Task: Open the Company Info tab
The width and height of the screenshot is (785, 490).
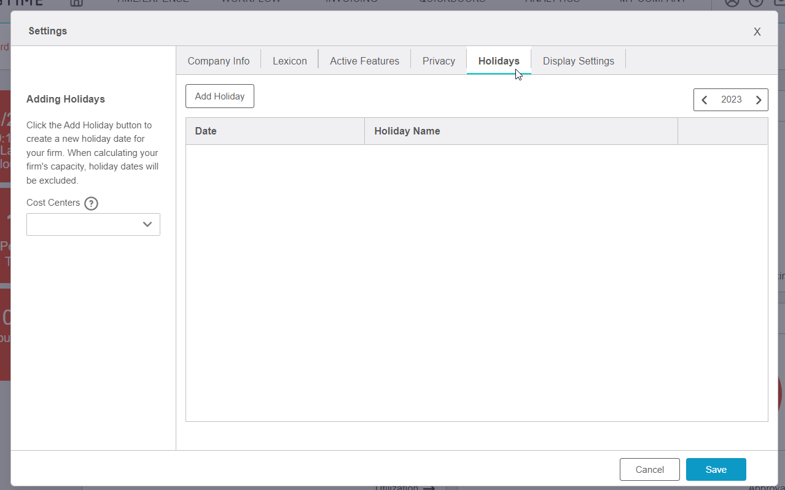Action: coord(219,61)
